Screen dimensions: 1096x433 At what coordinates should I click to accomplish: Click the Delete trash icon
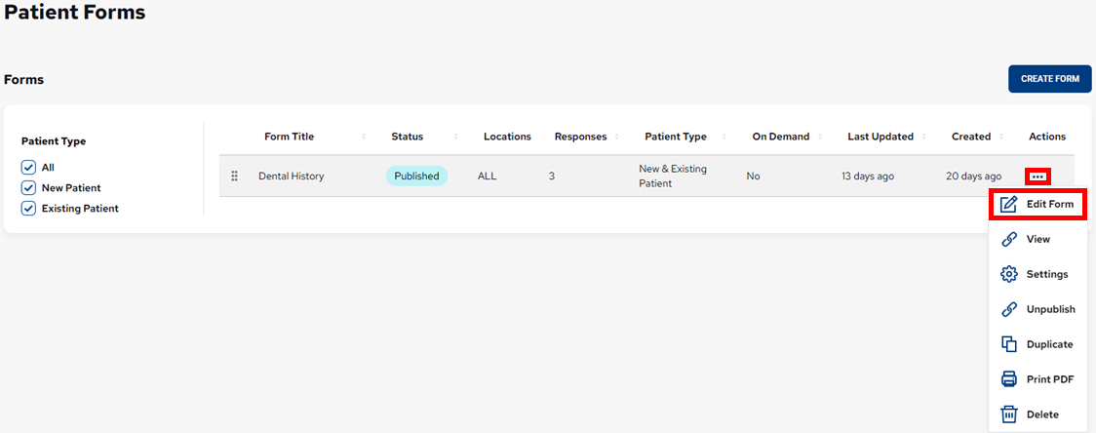coord(1009,414)
